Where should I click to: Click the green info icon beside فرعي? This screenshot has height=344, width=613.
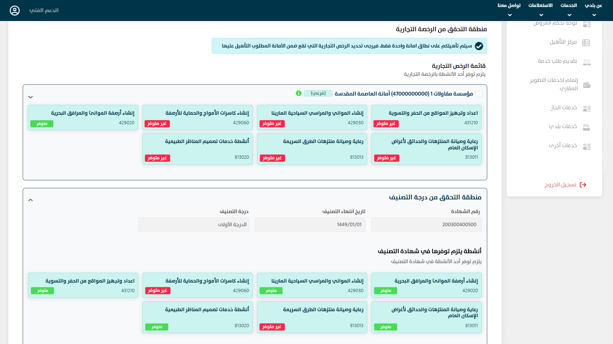tap(299, 93)
